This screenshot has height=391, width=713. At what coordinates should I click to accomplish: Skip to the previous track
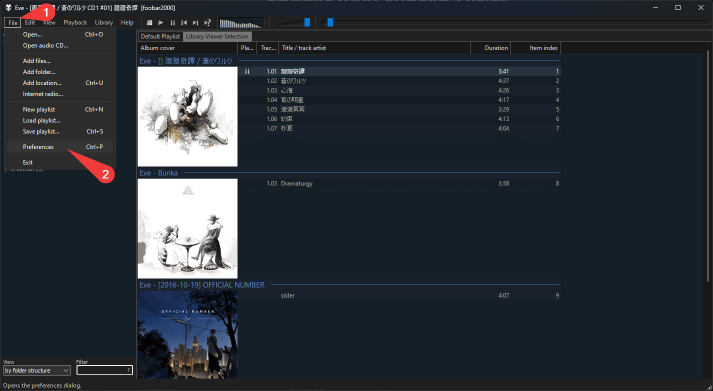[x=184, y=22]
